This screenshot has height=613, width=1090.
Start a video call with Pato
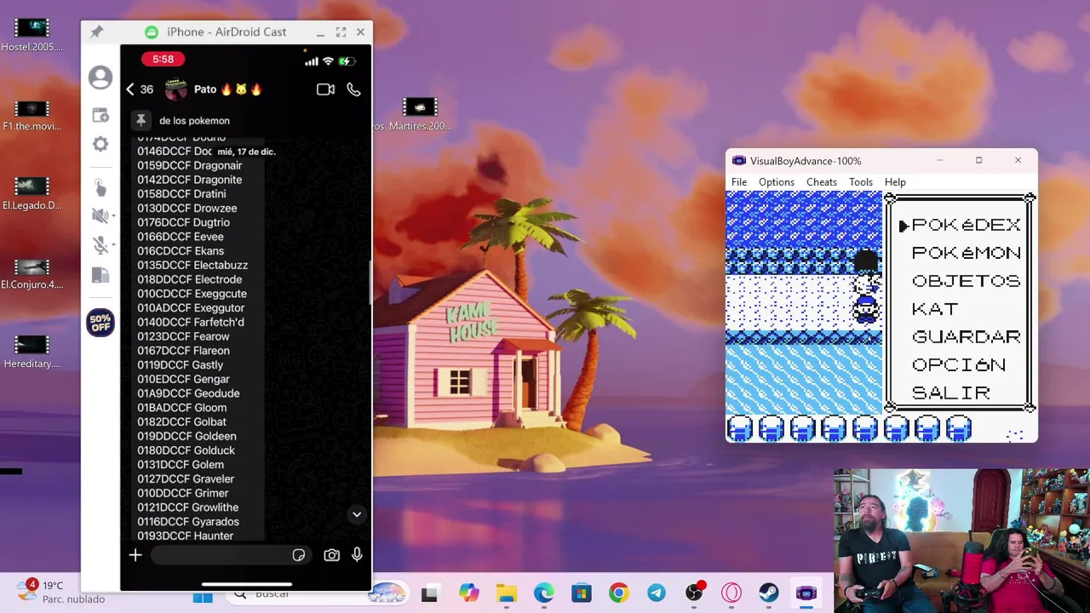click(325, 89)
